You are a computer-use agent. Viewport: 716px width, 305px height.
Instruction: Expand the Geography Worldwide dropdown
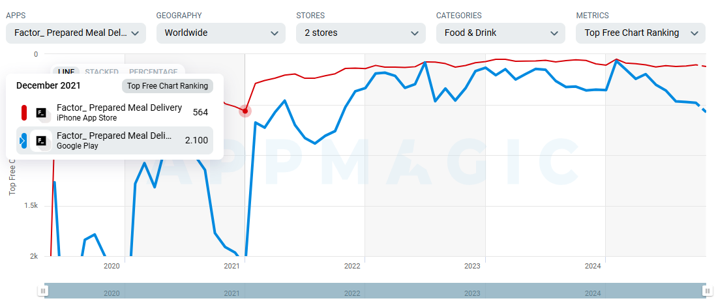(220, 33)
